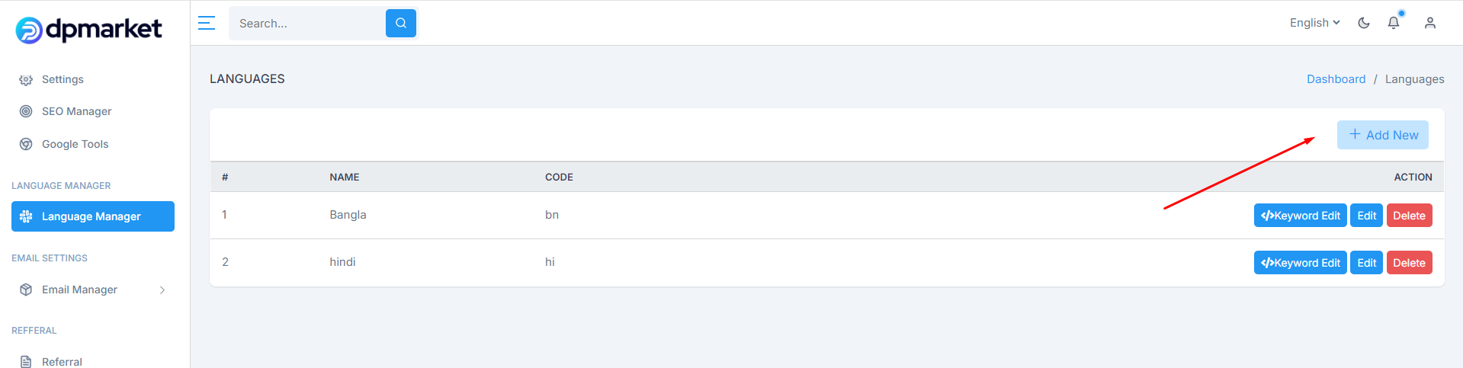Screen dimensions: 1463x368
Task: Select Language Manager sidebar item
Action: (x=93, y=216)
